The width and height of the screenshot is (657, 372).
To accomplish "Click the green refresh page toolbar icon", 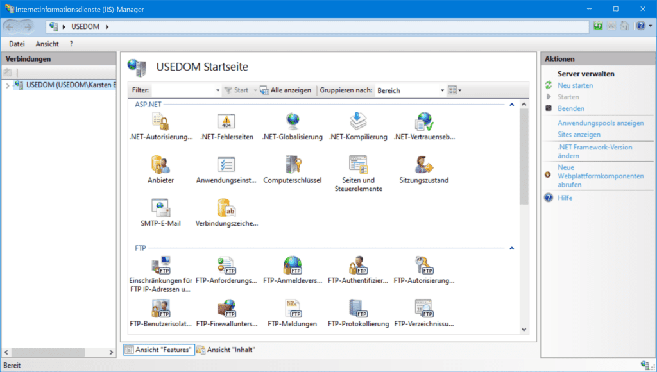I will 598,26.
